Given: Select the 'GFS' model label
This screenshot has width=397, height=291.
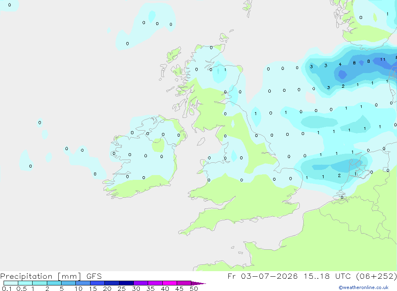Looking at the screenshot, I should click(94, 276).
